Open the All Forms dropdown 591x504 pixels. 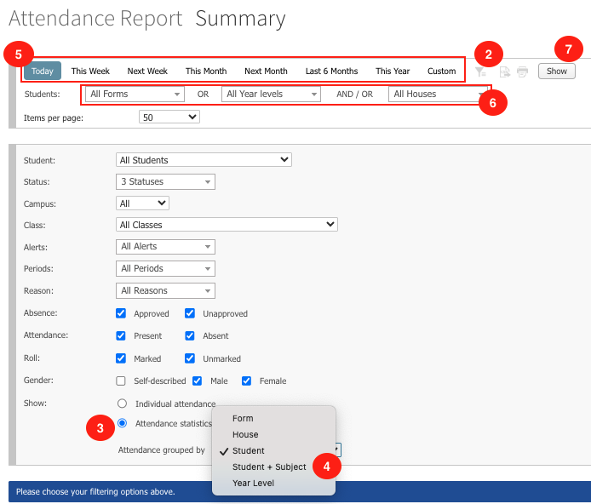(x=135, y=94)
